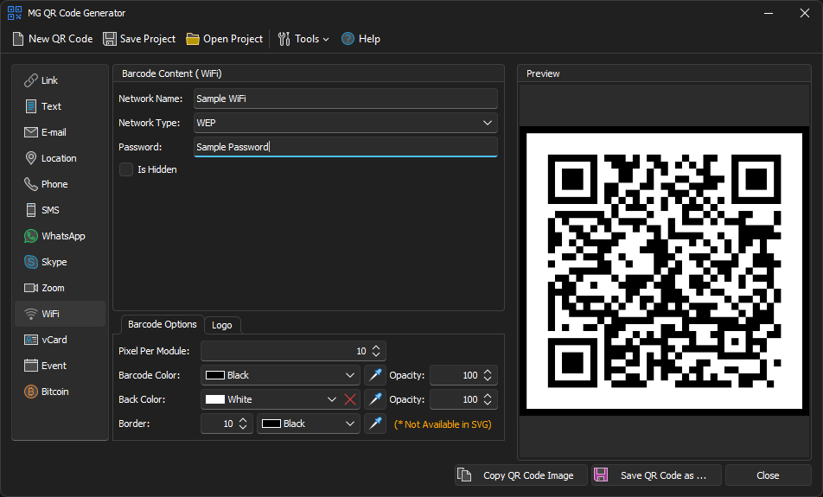This screenshot has height=497, width=823.
Task: Adjust the Back Color opacity stepper arrows
Action: point(488,399)
